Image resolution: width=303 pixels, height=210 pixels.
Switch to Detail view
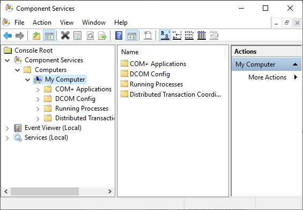click(x=202, y=35)
